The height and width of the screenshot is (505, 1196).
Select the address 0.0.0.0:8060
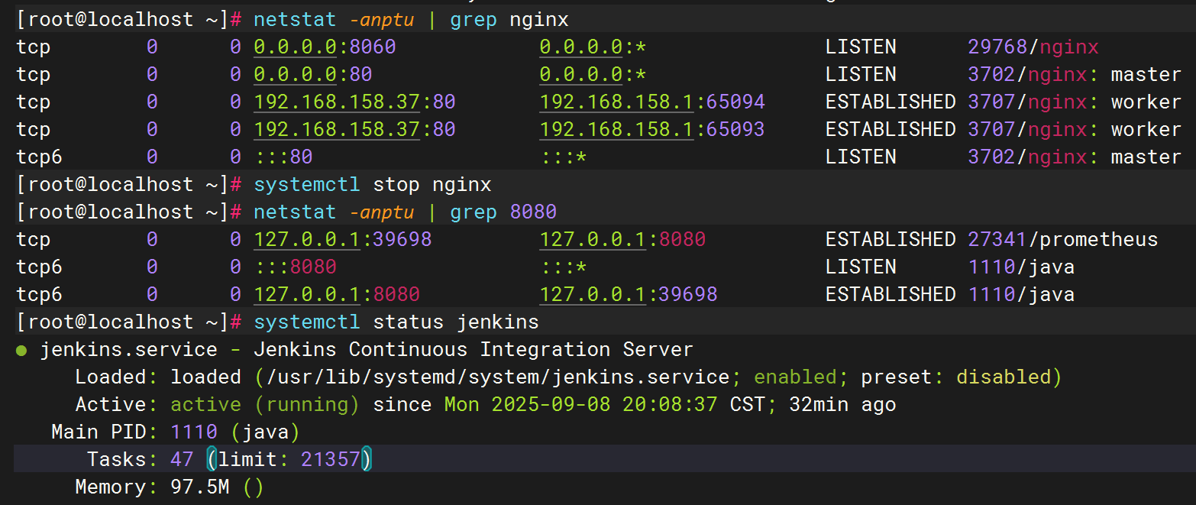pyautogui.click(x=325, y=47)
